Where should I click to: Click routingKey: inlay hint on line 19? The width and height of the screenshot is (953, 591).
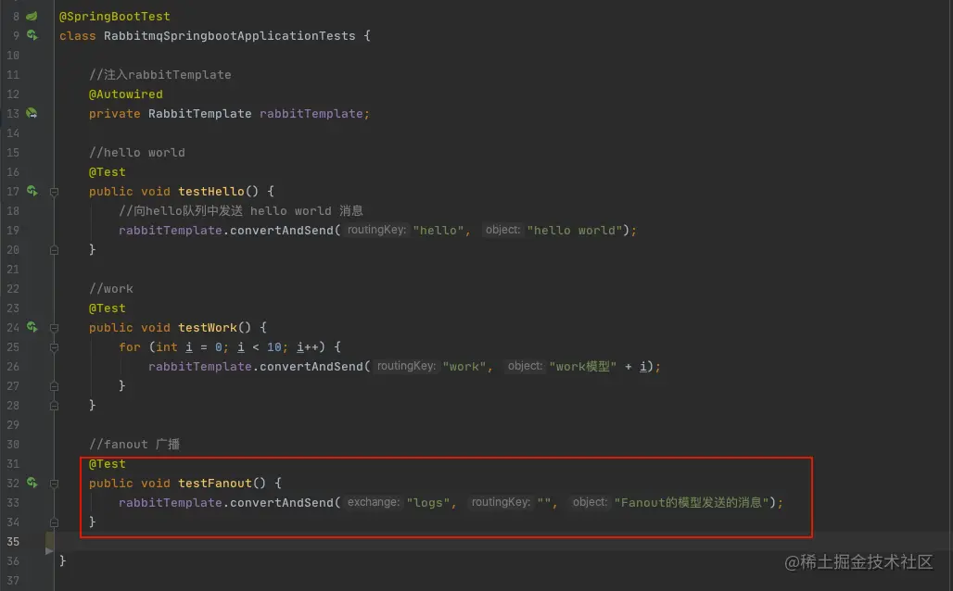(376, 230)
